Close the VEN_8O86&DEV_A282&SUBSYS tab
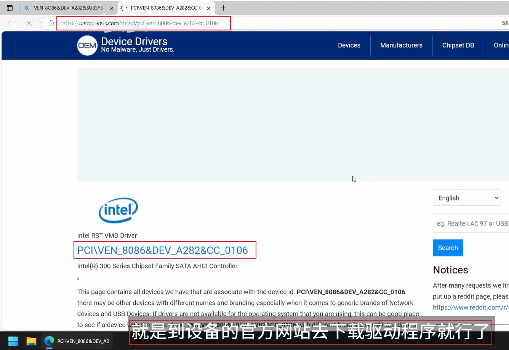This screenshot has height=350, width=509. pyautogui.click(x=112, y=8)
